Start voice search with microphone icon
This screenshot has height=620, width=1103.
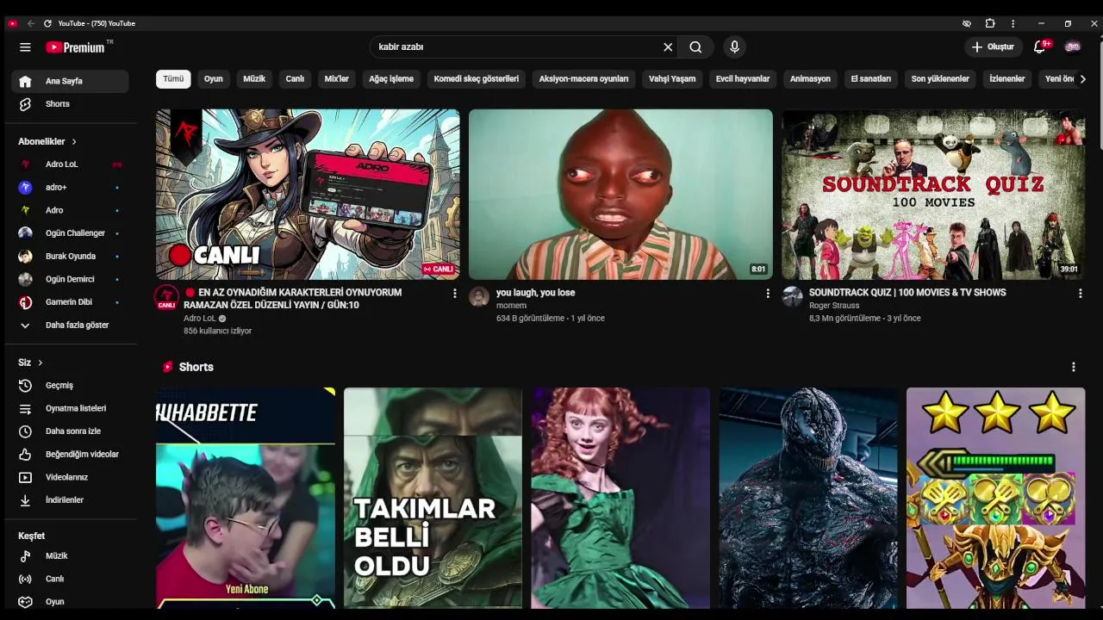coord(734,47)
